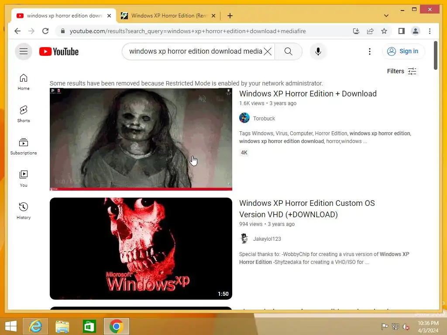Click the red progress bar under doll preview
Viewport: 447px width, 335px height.
click(141, 189)
